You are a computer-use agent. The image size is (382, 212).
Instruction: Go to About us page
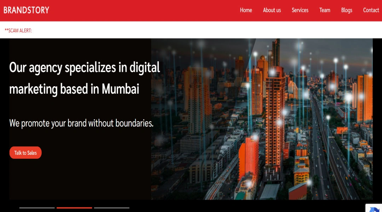272,10
